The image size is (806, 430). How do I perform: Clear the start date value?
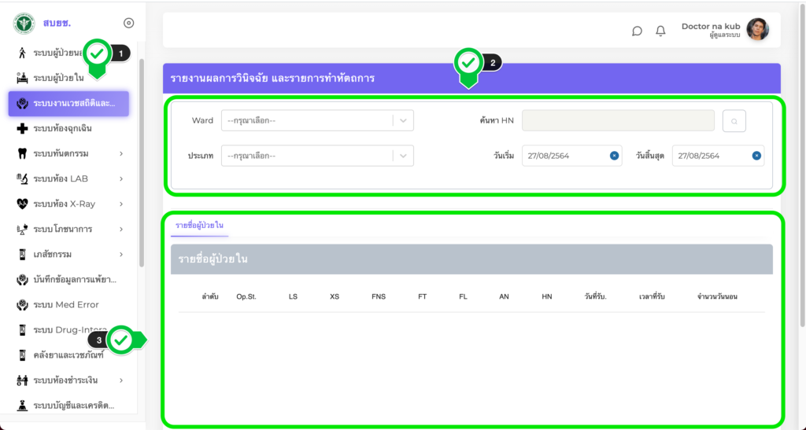pos(614,156)
